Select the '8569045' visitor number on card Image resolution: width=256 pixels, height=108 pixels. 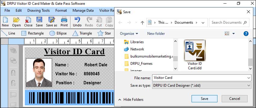[92, 74]
